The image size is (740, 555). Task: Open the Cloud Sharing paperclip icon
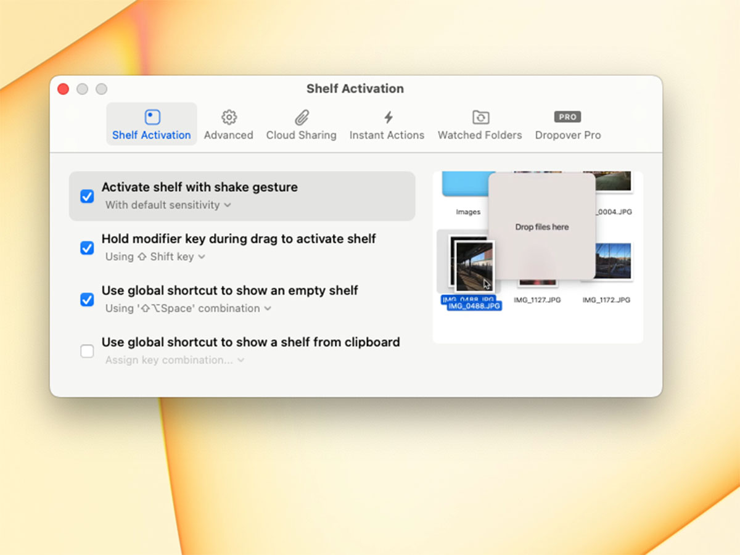(x=302, y=117)
